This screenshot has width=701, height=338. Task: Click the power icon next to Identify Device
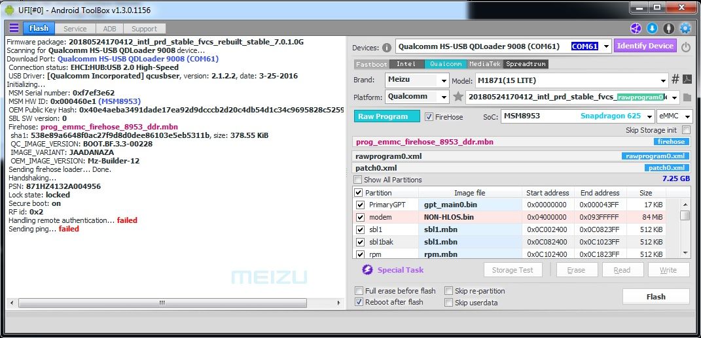point(686,47)
